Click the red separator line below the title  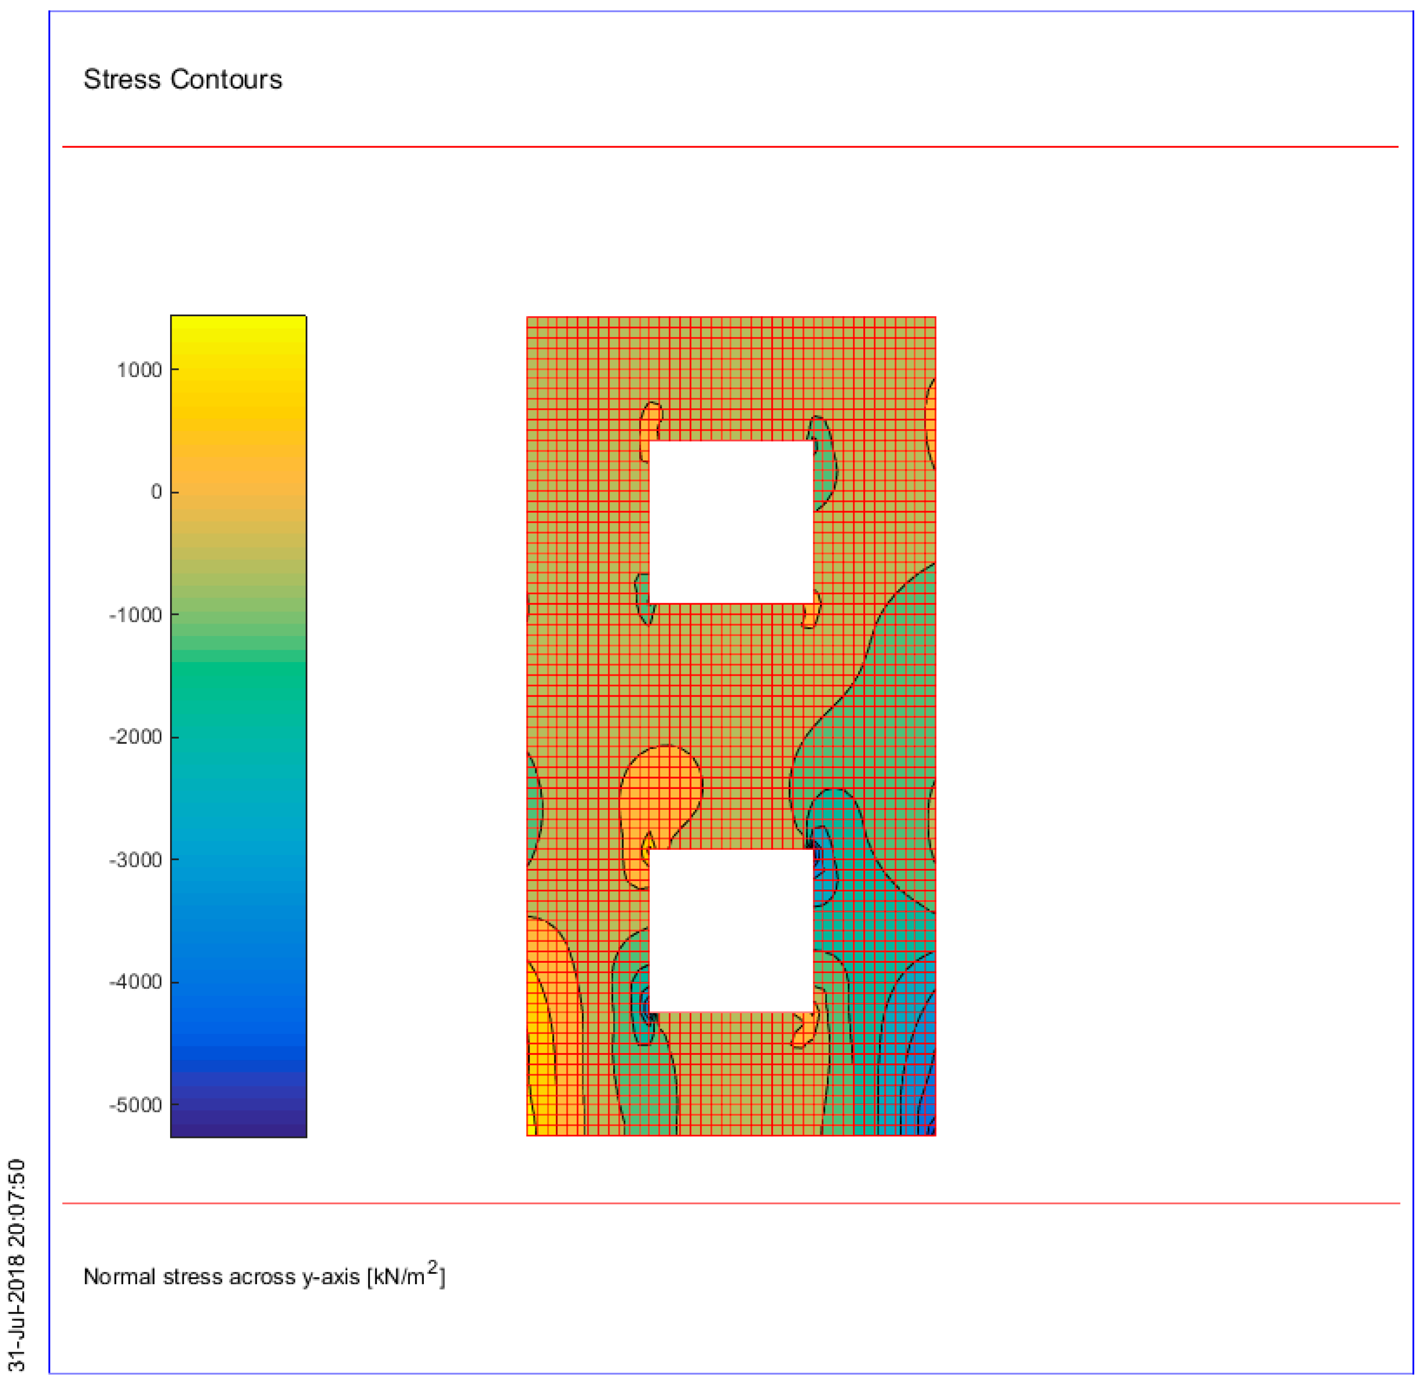[730, 147]
